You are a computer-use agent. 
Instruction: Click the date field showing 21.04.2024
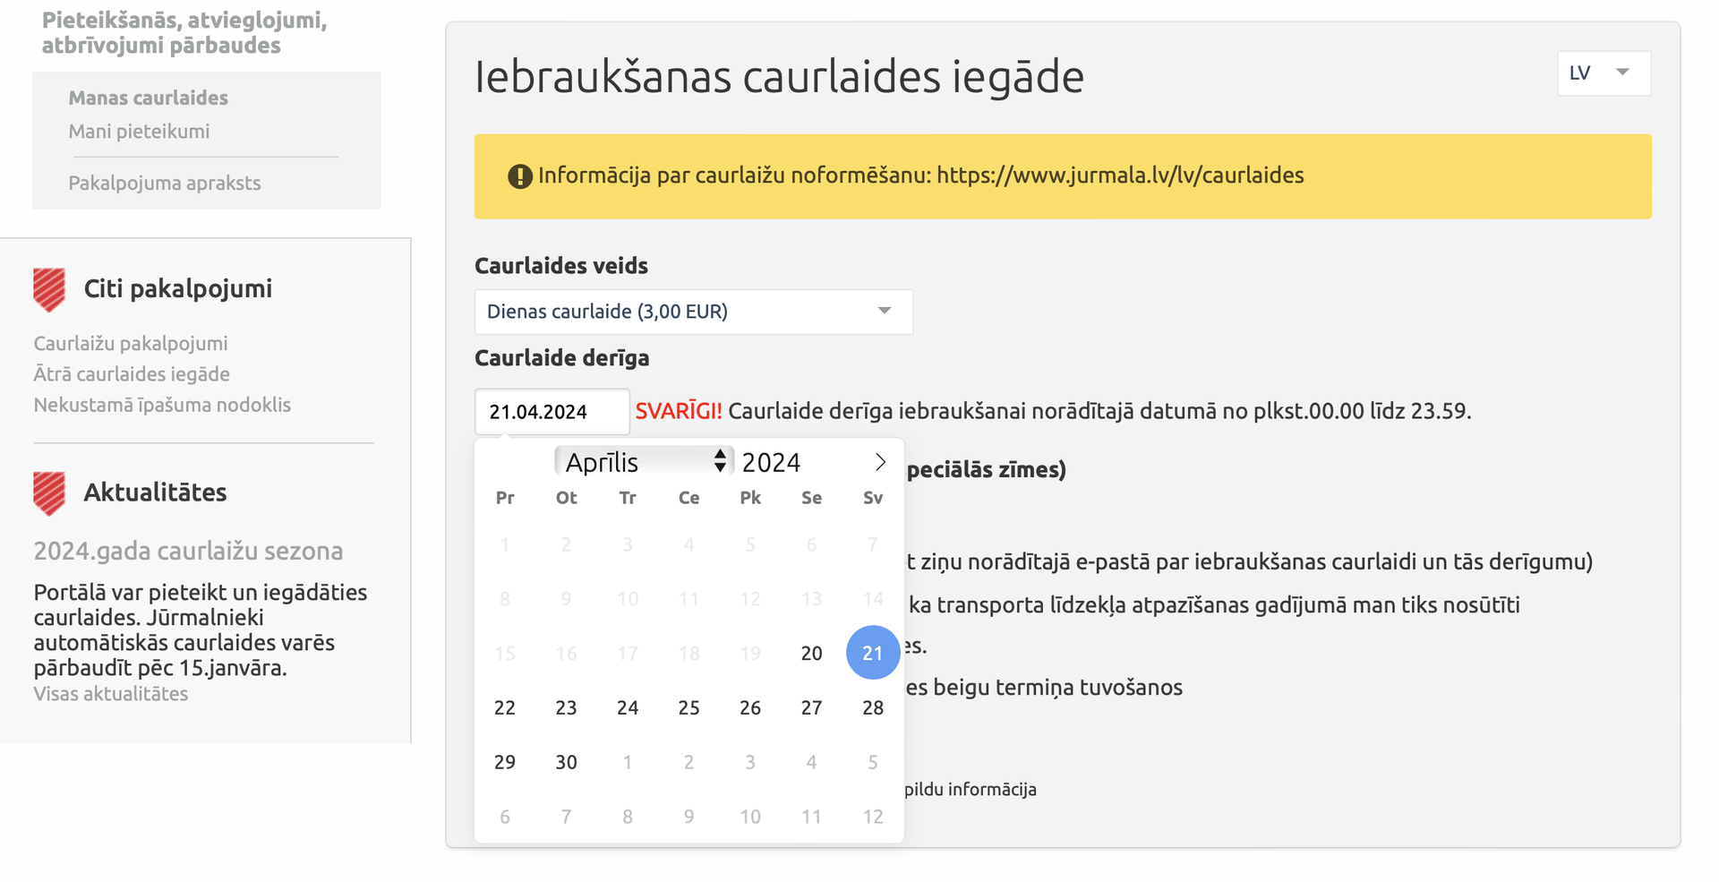pos(552,412)
